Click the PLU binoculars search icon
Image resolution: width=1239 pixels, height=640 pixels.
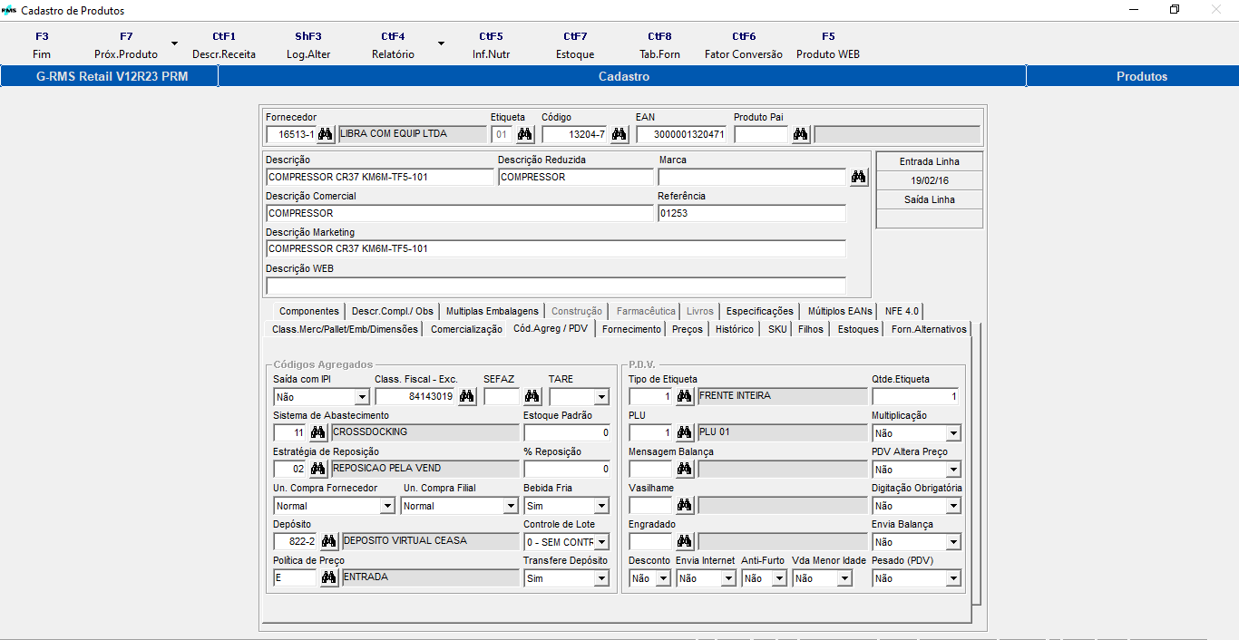tap(685, 432)
